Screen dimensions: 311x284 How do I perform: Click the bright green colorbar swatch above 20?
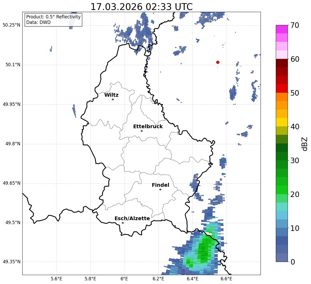click(282, 190)
